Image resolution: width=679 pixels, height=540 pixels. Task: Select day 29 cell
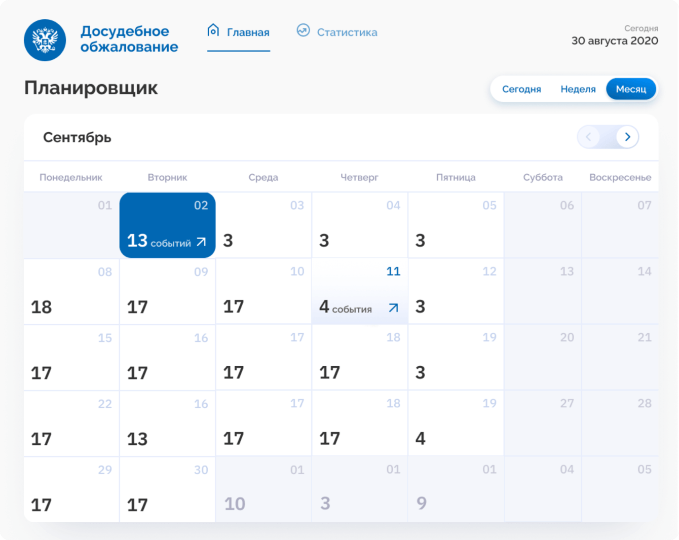coord(71,489)
